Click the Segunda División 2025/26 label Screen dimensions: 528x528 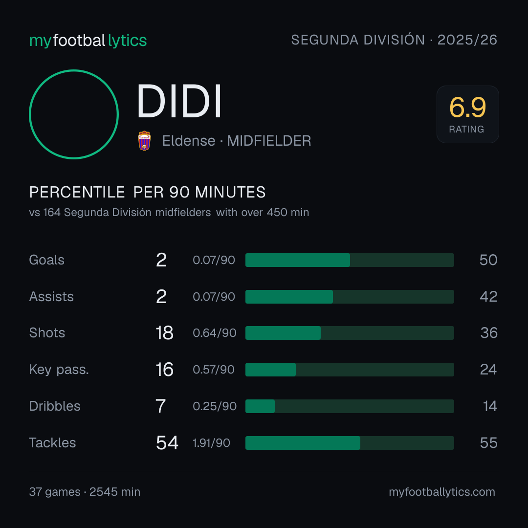pos(394,40)
